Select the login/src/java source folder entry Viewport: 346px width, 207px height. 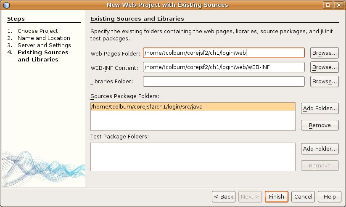pyautogui.click(x=193, y=107)
